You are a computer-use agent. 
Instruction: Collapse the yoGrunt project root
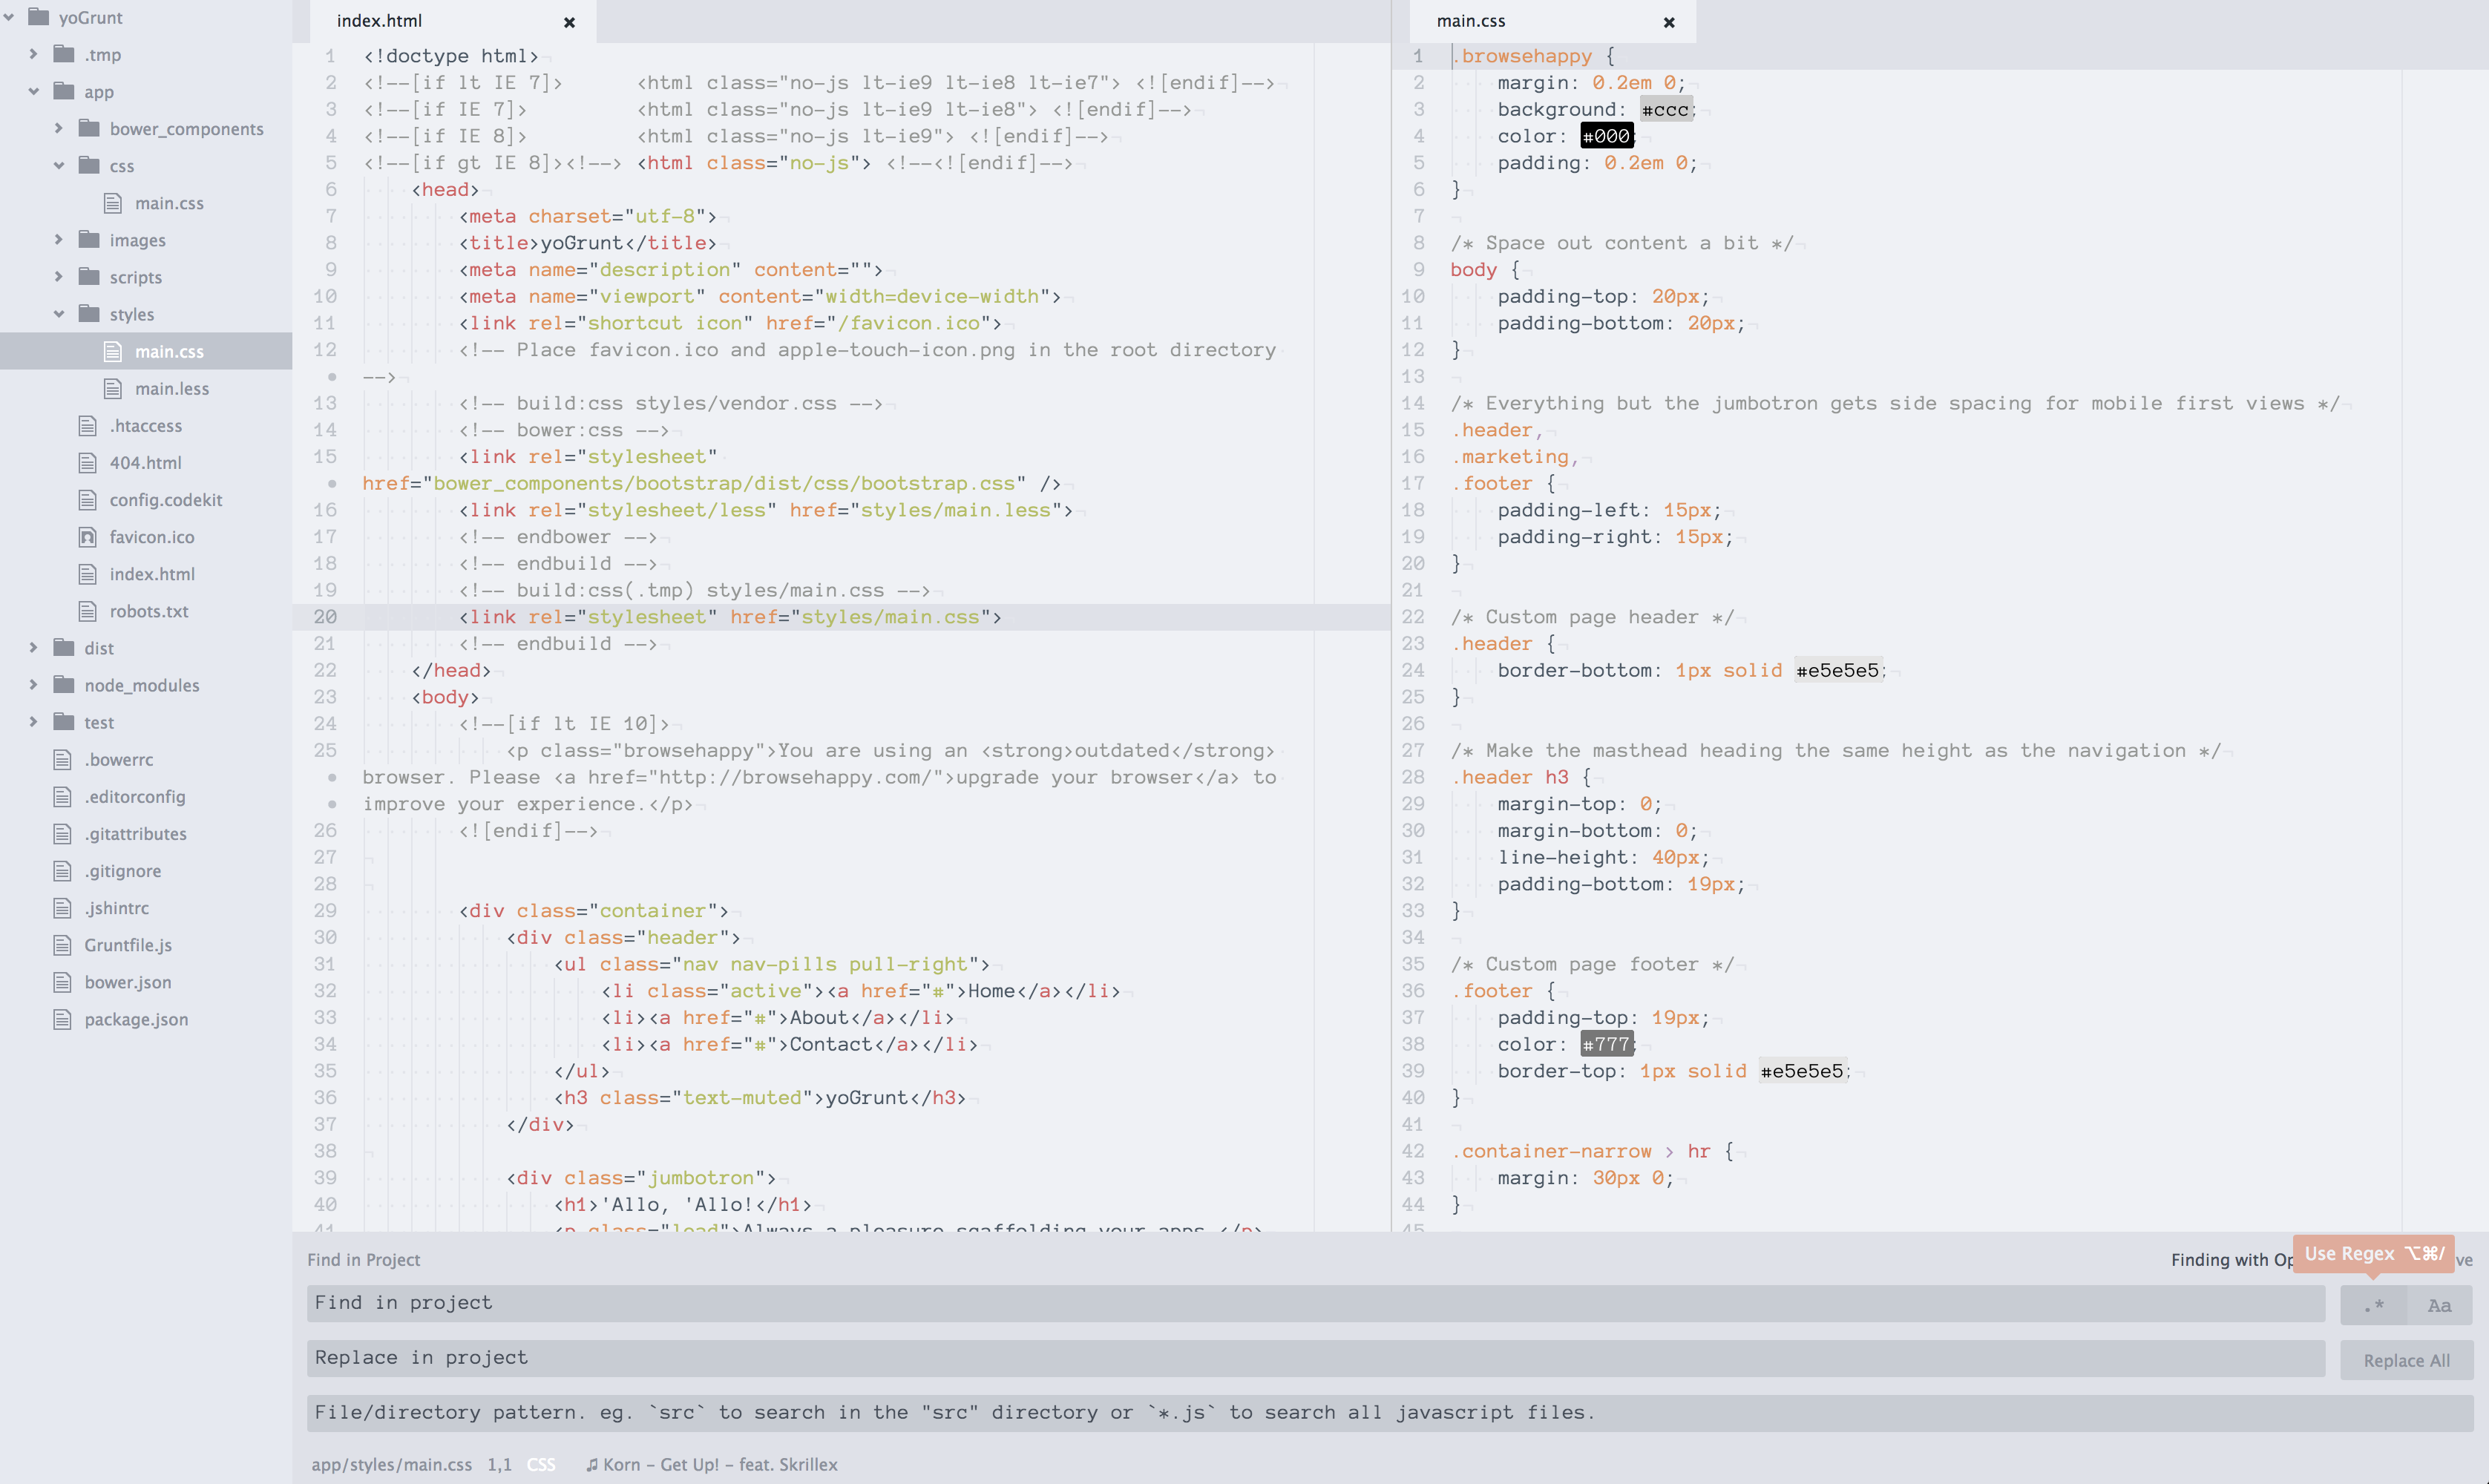point(9,17)
